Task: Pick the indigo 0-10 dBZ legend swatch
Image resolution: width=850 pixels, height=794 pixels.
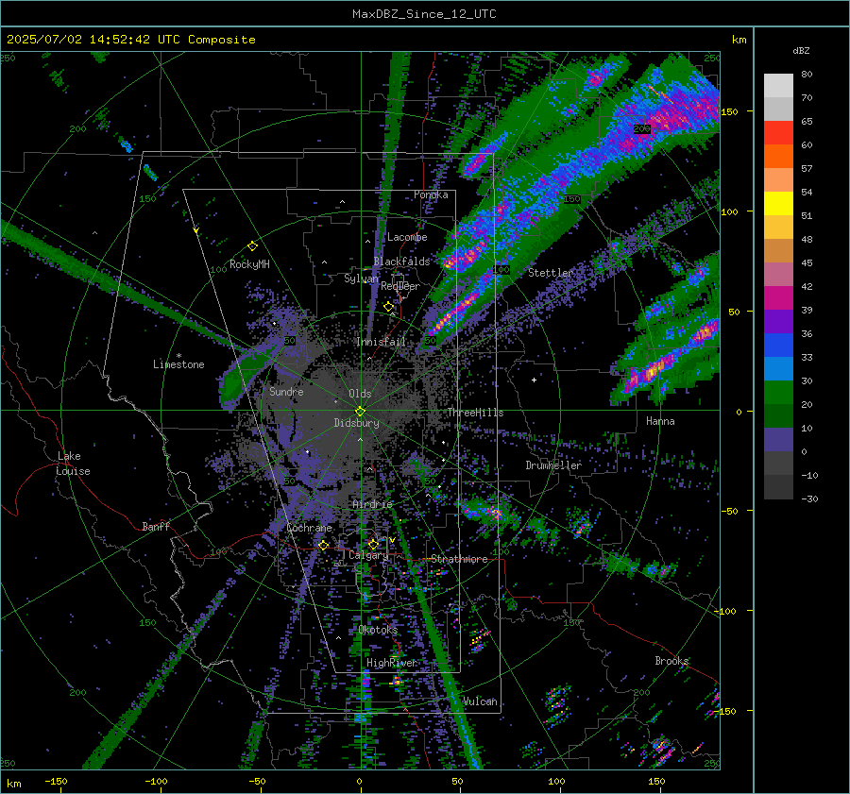Action: [778, 440]
